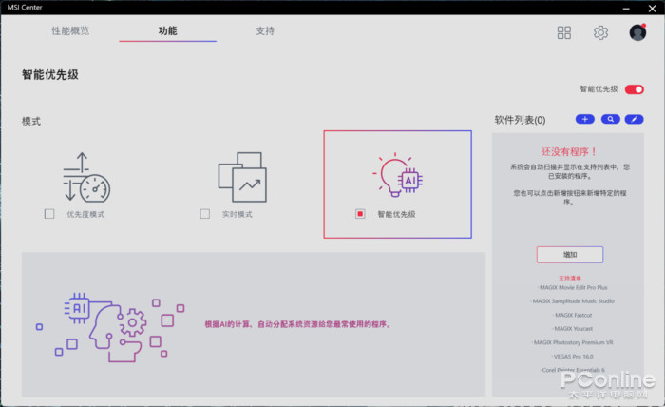Click the blue plus button above software list
Viewport: 665px width, 407px height.
coord(584,119)
